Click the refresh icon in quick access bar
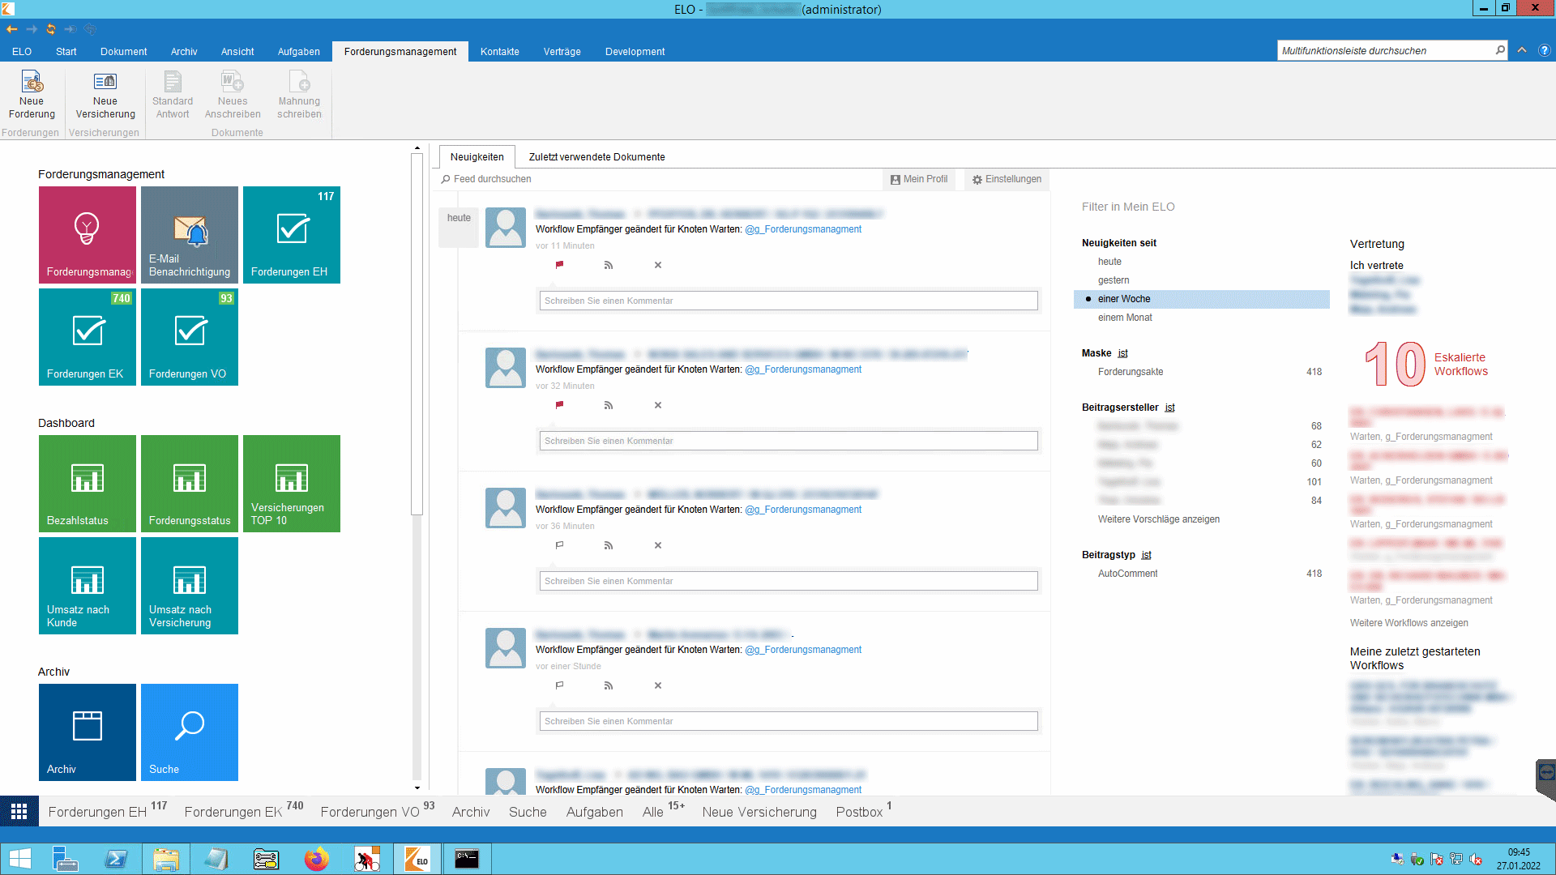1556x875 pixels. point(51,29)
